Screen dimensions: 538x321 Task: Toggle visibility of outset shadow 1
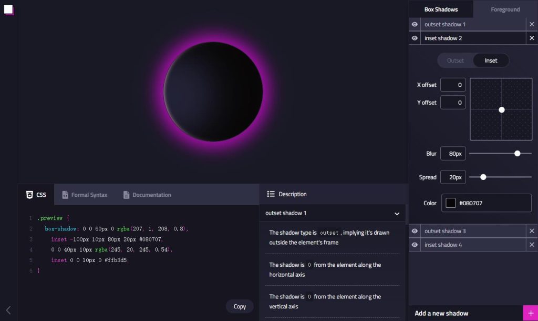tap(415, 24)
